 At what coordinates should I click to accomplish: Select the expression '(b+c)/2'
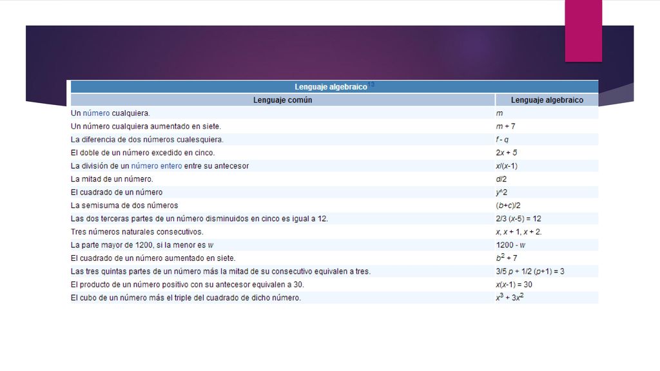tap(508, 205)
